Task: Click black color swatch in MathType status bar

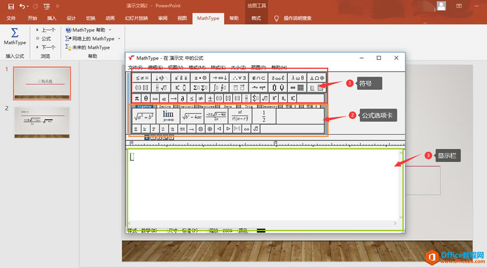Action: point(261,231)
